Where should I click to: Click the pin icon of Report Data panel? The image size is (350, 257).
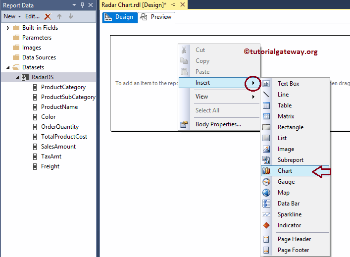[x=82, y=5]
